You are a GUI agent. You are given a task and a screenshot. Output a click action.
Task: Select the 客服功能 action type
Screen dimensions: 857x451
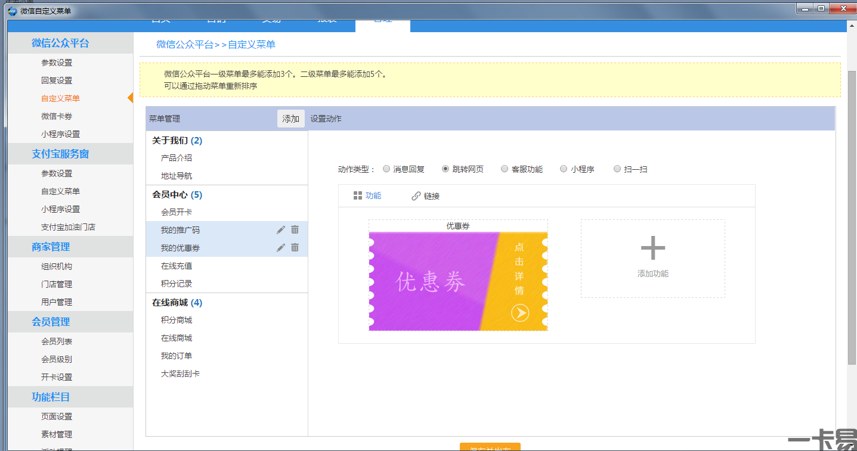[x=505, y=169]
